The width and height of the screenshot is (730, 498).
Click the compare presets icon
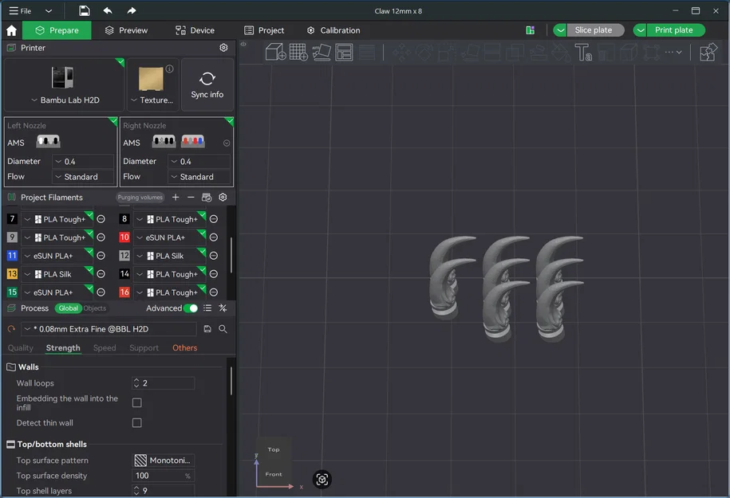point(223,308)
